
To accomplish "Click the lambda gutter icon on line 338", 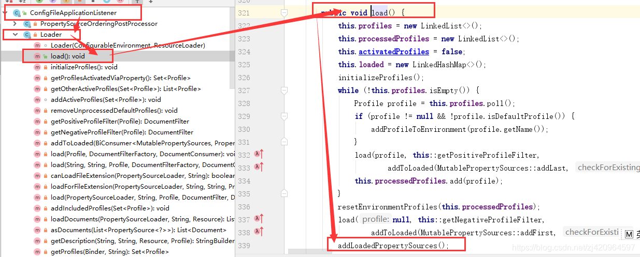I will click(x=259, y=231).
